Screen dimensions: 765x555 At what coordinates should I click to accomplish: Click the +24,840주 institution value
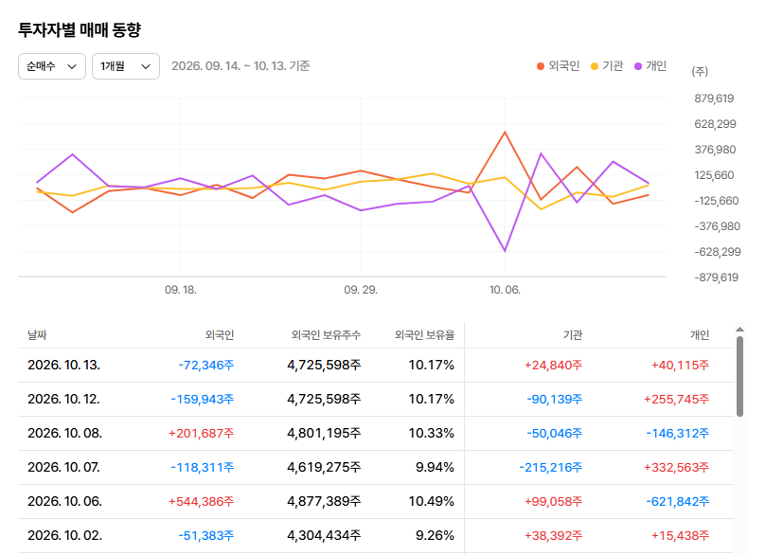pyautogui.click(x=554, y=366)
